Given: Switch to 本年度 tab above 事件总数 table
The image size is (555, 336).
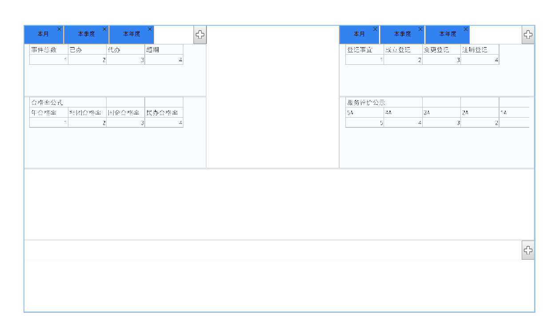Looking at the screenshot, I should 131,34.
